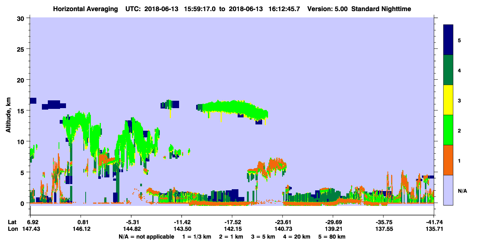Viewport: 482px width, 247px height.
Task: Click the colorbar label '3'
Action: click(459, 100)
